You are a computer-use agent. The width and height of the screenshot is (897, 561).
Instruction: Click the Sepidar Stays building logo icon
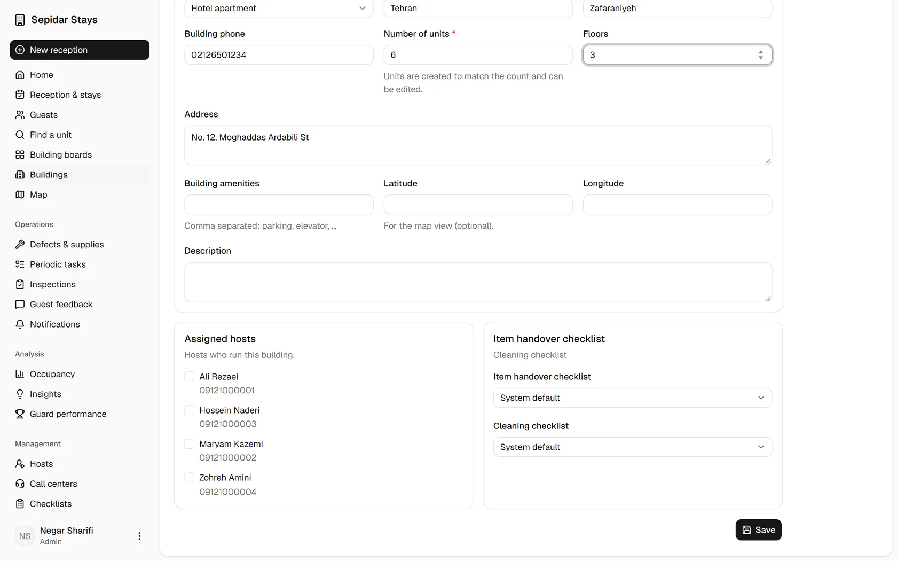20,20
